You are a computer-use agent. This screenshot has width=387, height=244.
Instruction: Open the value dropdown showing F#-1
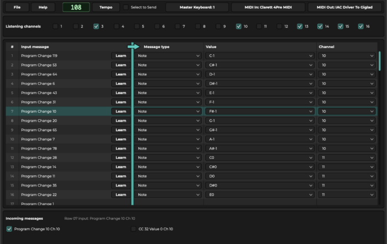pos(260,111)
